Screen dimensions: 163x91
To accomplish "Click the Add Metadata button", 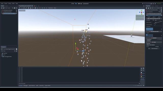I will pyautogui.click(x=154, y=49).
